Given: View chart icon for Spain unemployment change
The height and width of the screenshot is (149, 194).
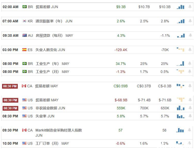Looking at the screenshot, I should point(180,49).
